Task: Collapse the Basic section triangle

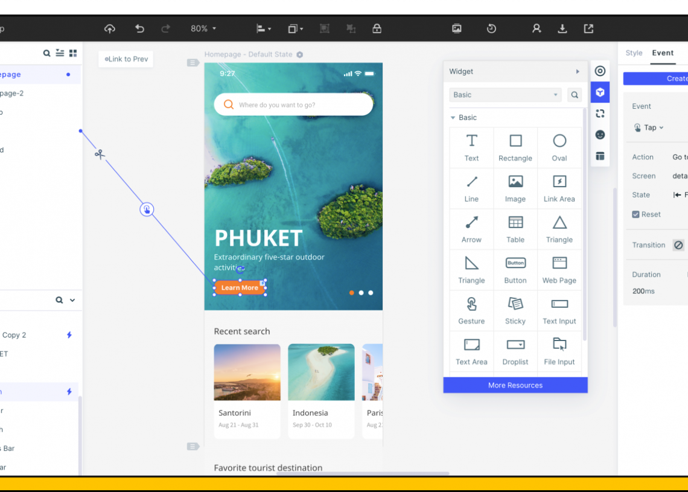Action: (453, 118)
